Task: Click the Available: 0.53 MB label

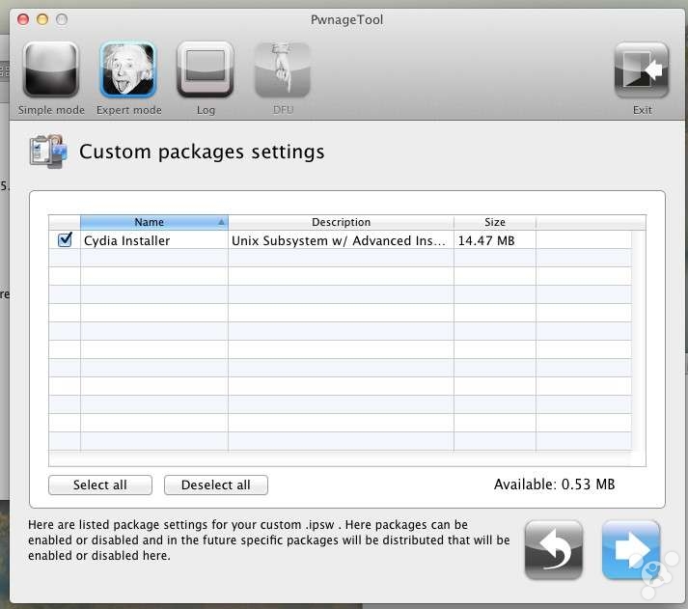Action: pyautogui.click(x=555, y=484)
